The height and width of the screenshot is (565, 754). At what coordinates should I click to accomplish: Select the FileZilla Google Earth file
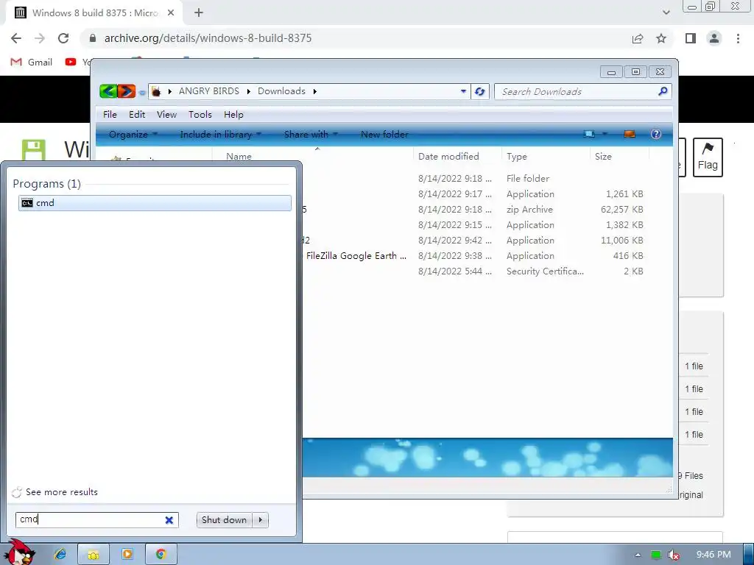pos(356,255)
